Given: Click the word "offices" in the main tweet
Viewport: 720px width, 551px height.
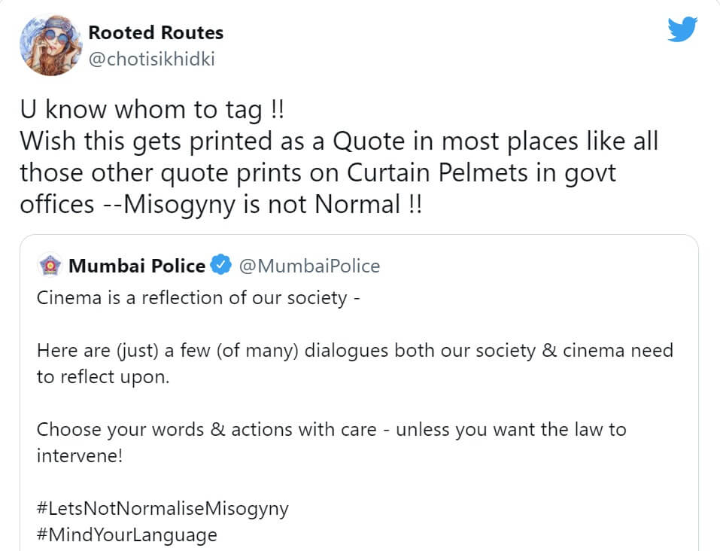Looking at the screenshot, I should point(57,204).
